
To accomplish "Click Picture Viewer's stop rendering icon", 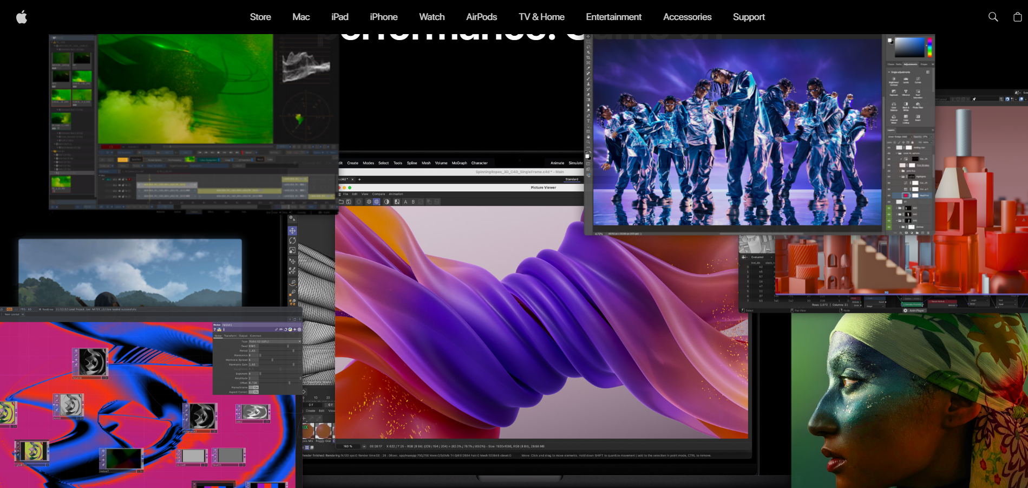I will click(x=359, y=201).
